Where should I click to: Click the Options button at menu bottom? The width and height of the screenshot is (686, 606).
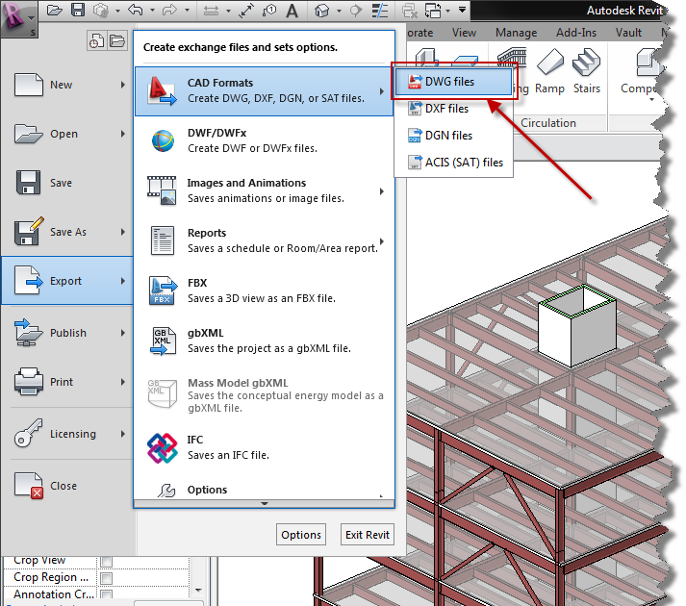(x=301, y=535)
